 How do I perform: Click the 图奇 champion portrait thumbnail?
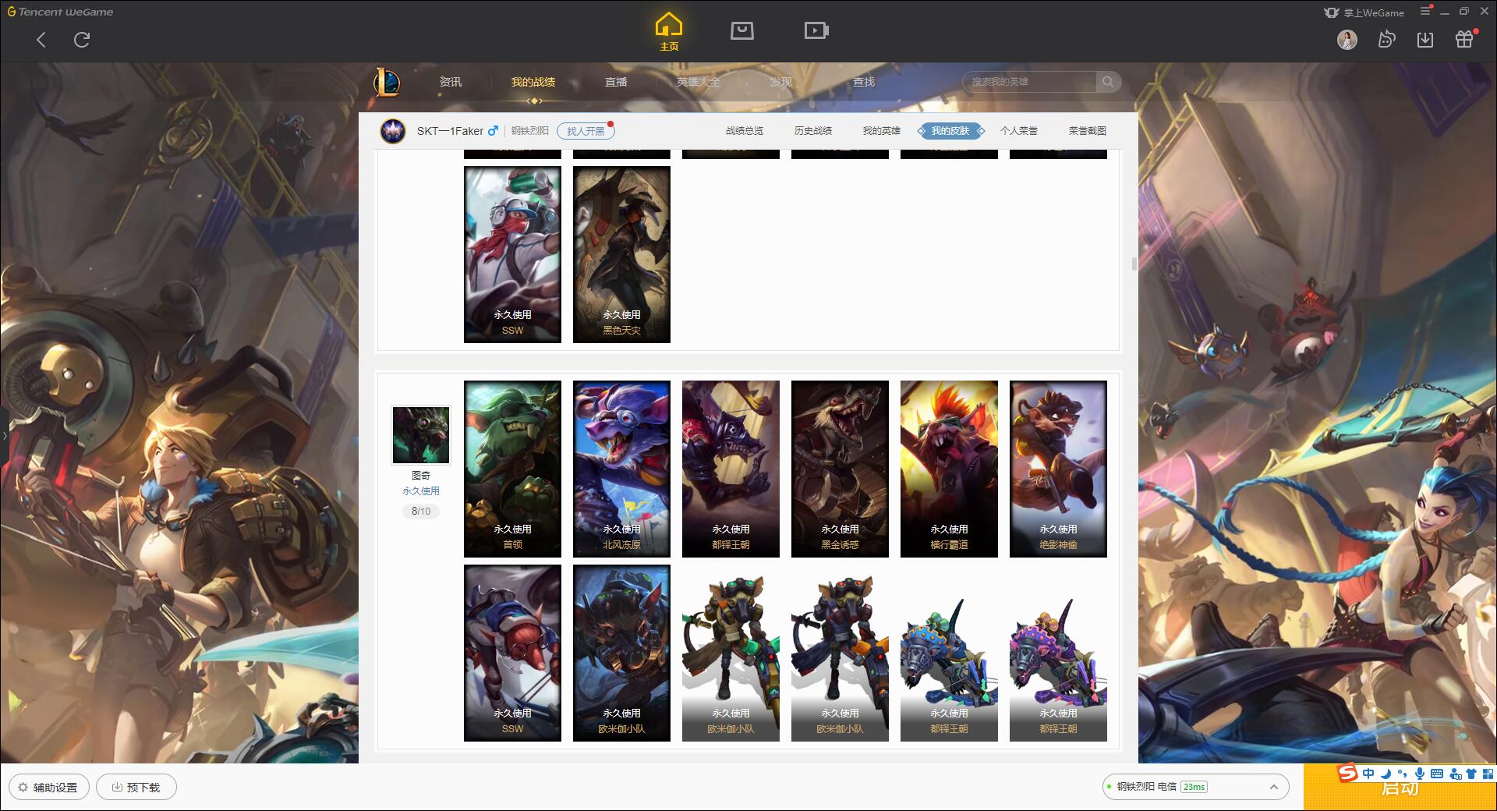point(421,435)
